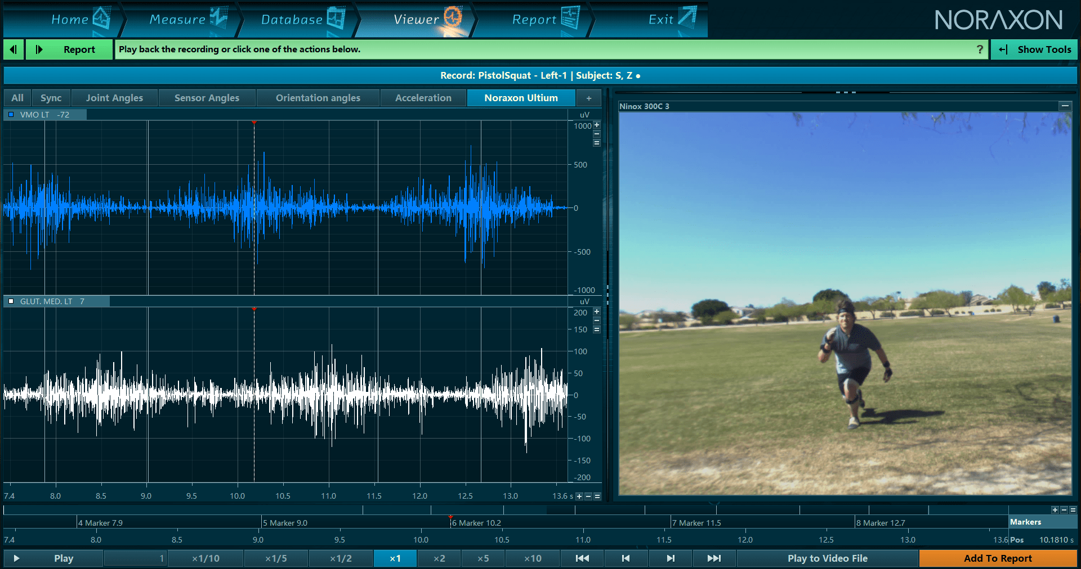
Task: Toggle the VMO LT channel checkbox
Action: tap(11, 115)
